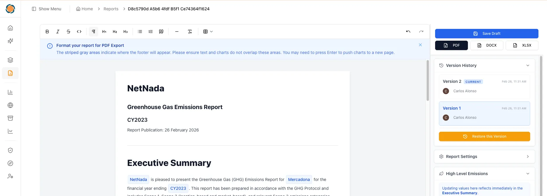Open the user settings sidebar icon
The height and width of the screenshot is (196, 547).
click(x=10, y=176)
